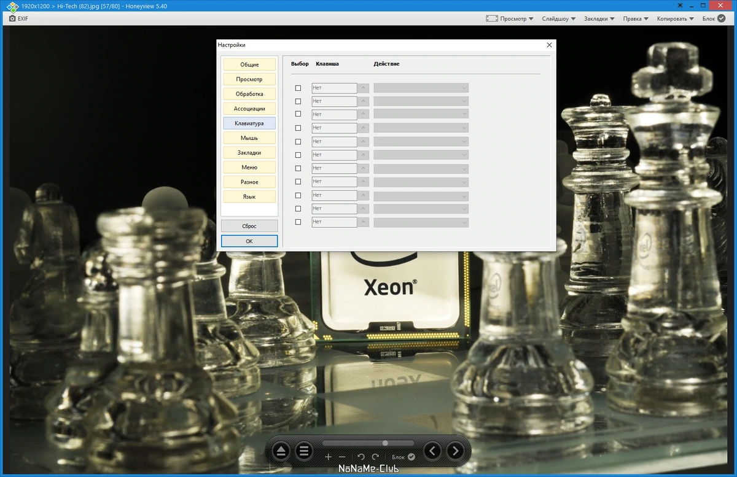Image resolution: width=737 pixels, height=477 pixels.
Task: Switch to the Общие settings tab
Action: point(249,64)
